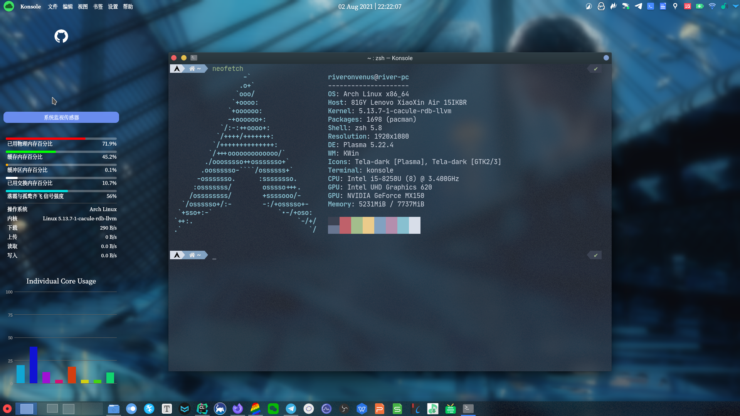Open volume control tray icon
740x416 pixels.
pyautogui.click(x=724, y=6)
